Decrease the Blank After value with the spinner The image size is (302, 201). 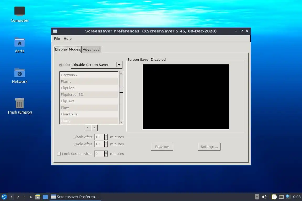coord(106,138)
